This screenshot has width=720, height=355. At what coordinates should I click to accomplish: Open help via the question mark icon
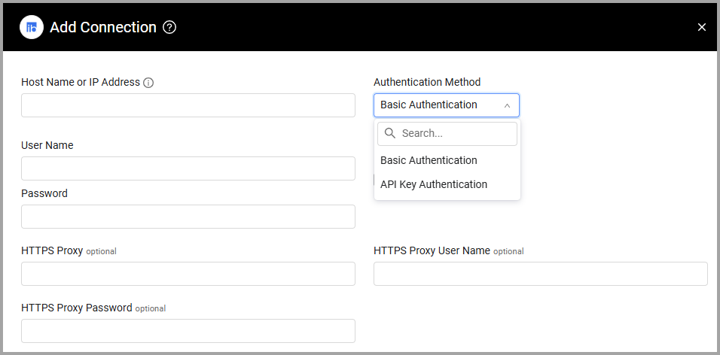[169, 27]
